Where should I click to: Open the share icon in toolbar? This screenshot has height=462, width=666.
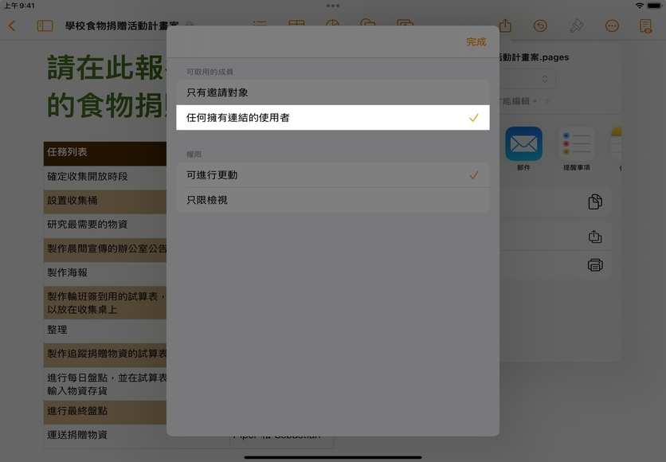(505, 26)
